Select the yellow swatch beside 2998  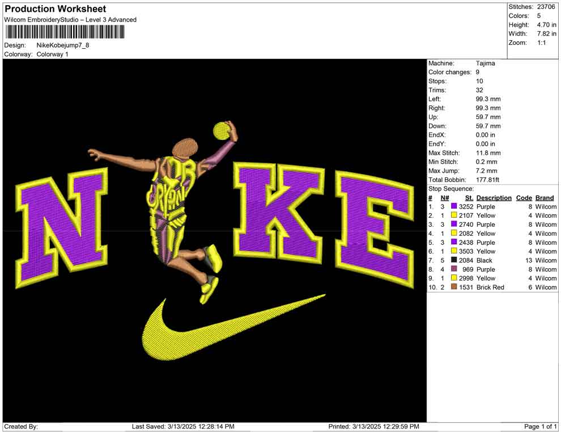tap(454, 278)
